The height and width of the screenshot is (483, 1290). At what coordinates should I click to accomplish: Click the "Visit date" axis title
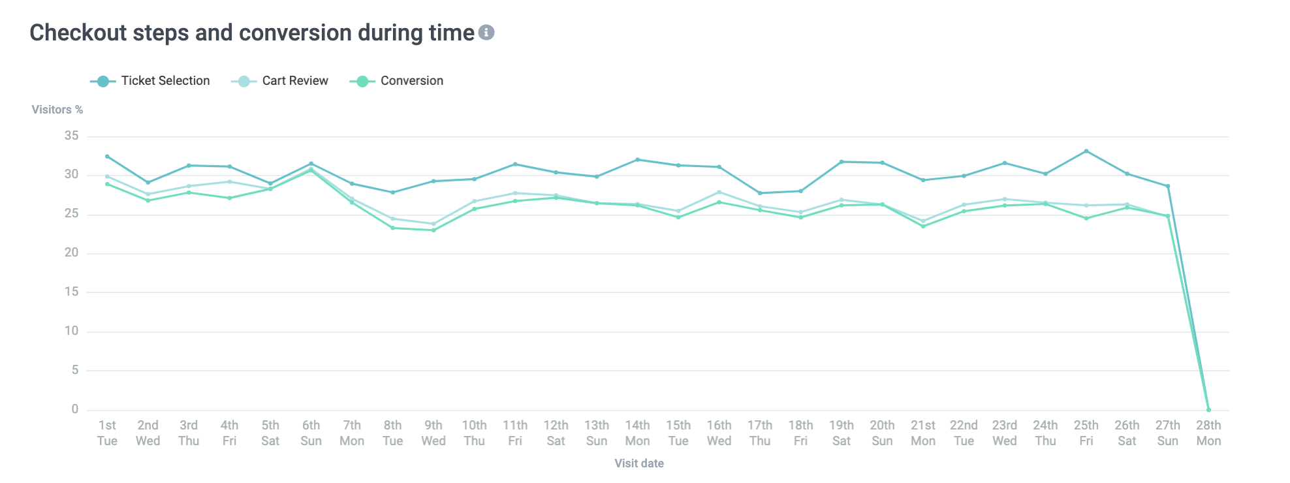pos(638,463)
